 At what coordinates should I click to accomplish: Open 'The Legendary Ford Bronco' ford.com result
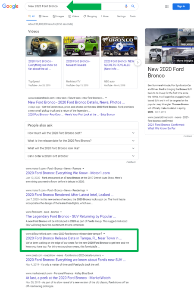[71, 217]
